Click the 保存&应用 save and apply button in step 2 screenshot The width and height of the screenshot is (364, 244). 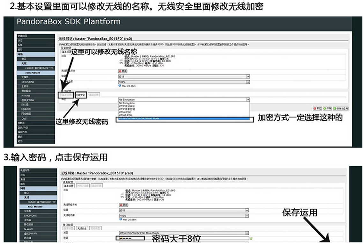341,108
